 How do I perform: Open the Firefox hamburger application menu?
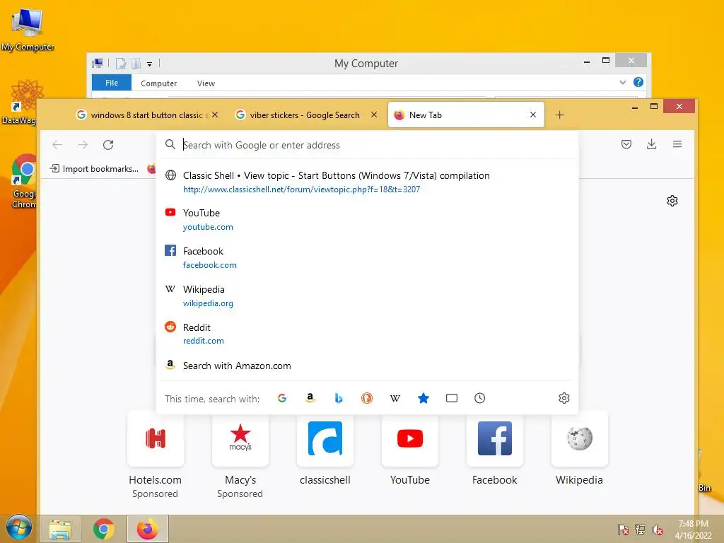coord(677,144)
